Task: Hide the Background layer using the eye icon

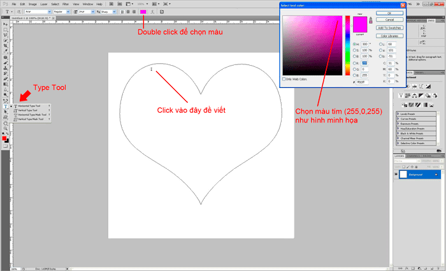Action: click(x=396, y=174)
